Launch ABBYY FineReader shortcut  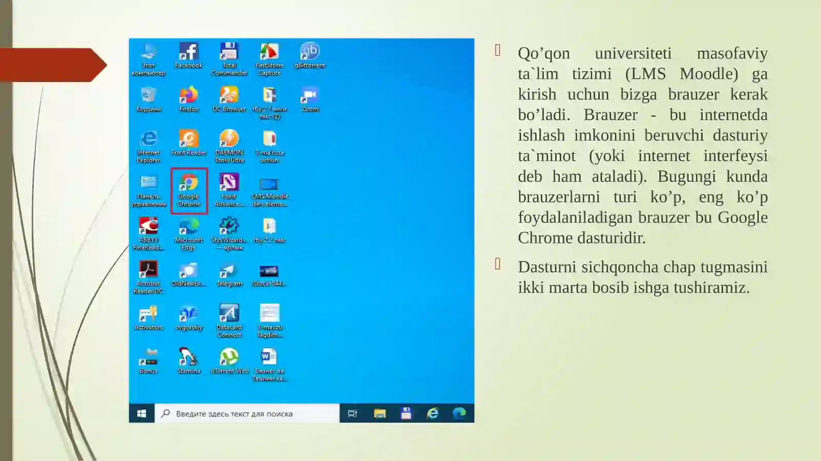tap(148, 233)
